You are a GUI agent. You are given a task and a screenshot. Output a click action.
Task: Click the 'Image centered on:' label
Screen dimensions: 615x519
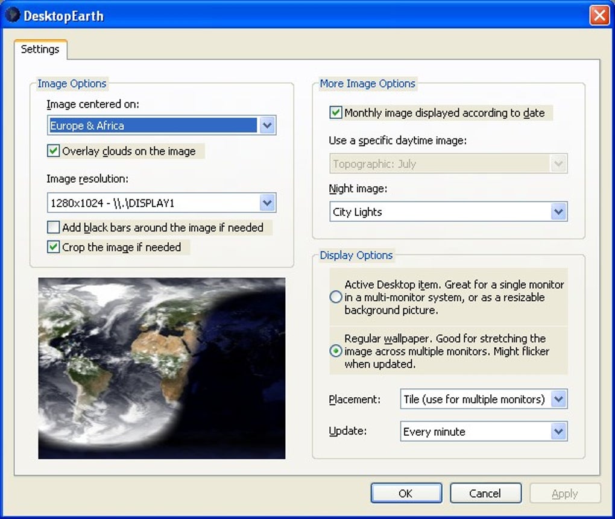(x=93, y=104)
